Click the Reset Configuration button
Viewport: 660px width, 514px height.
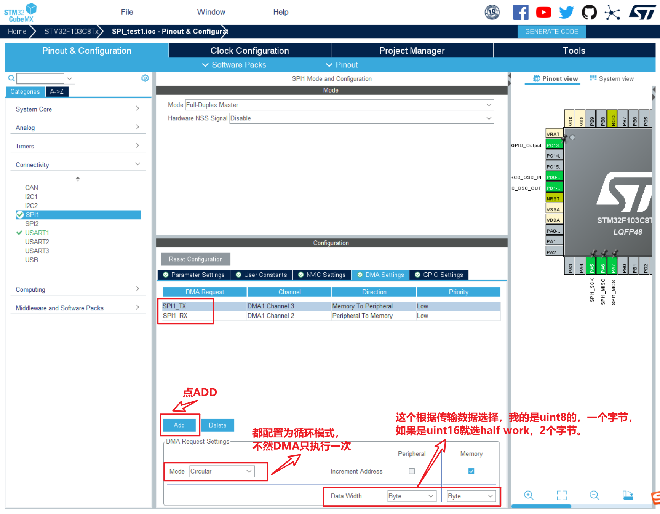(x=196, y=259)
